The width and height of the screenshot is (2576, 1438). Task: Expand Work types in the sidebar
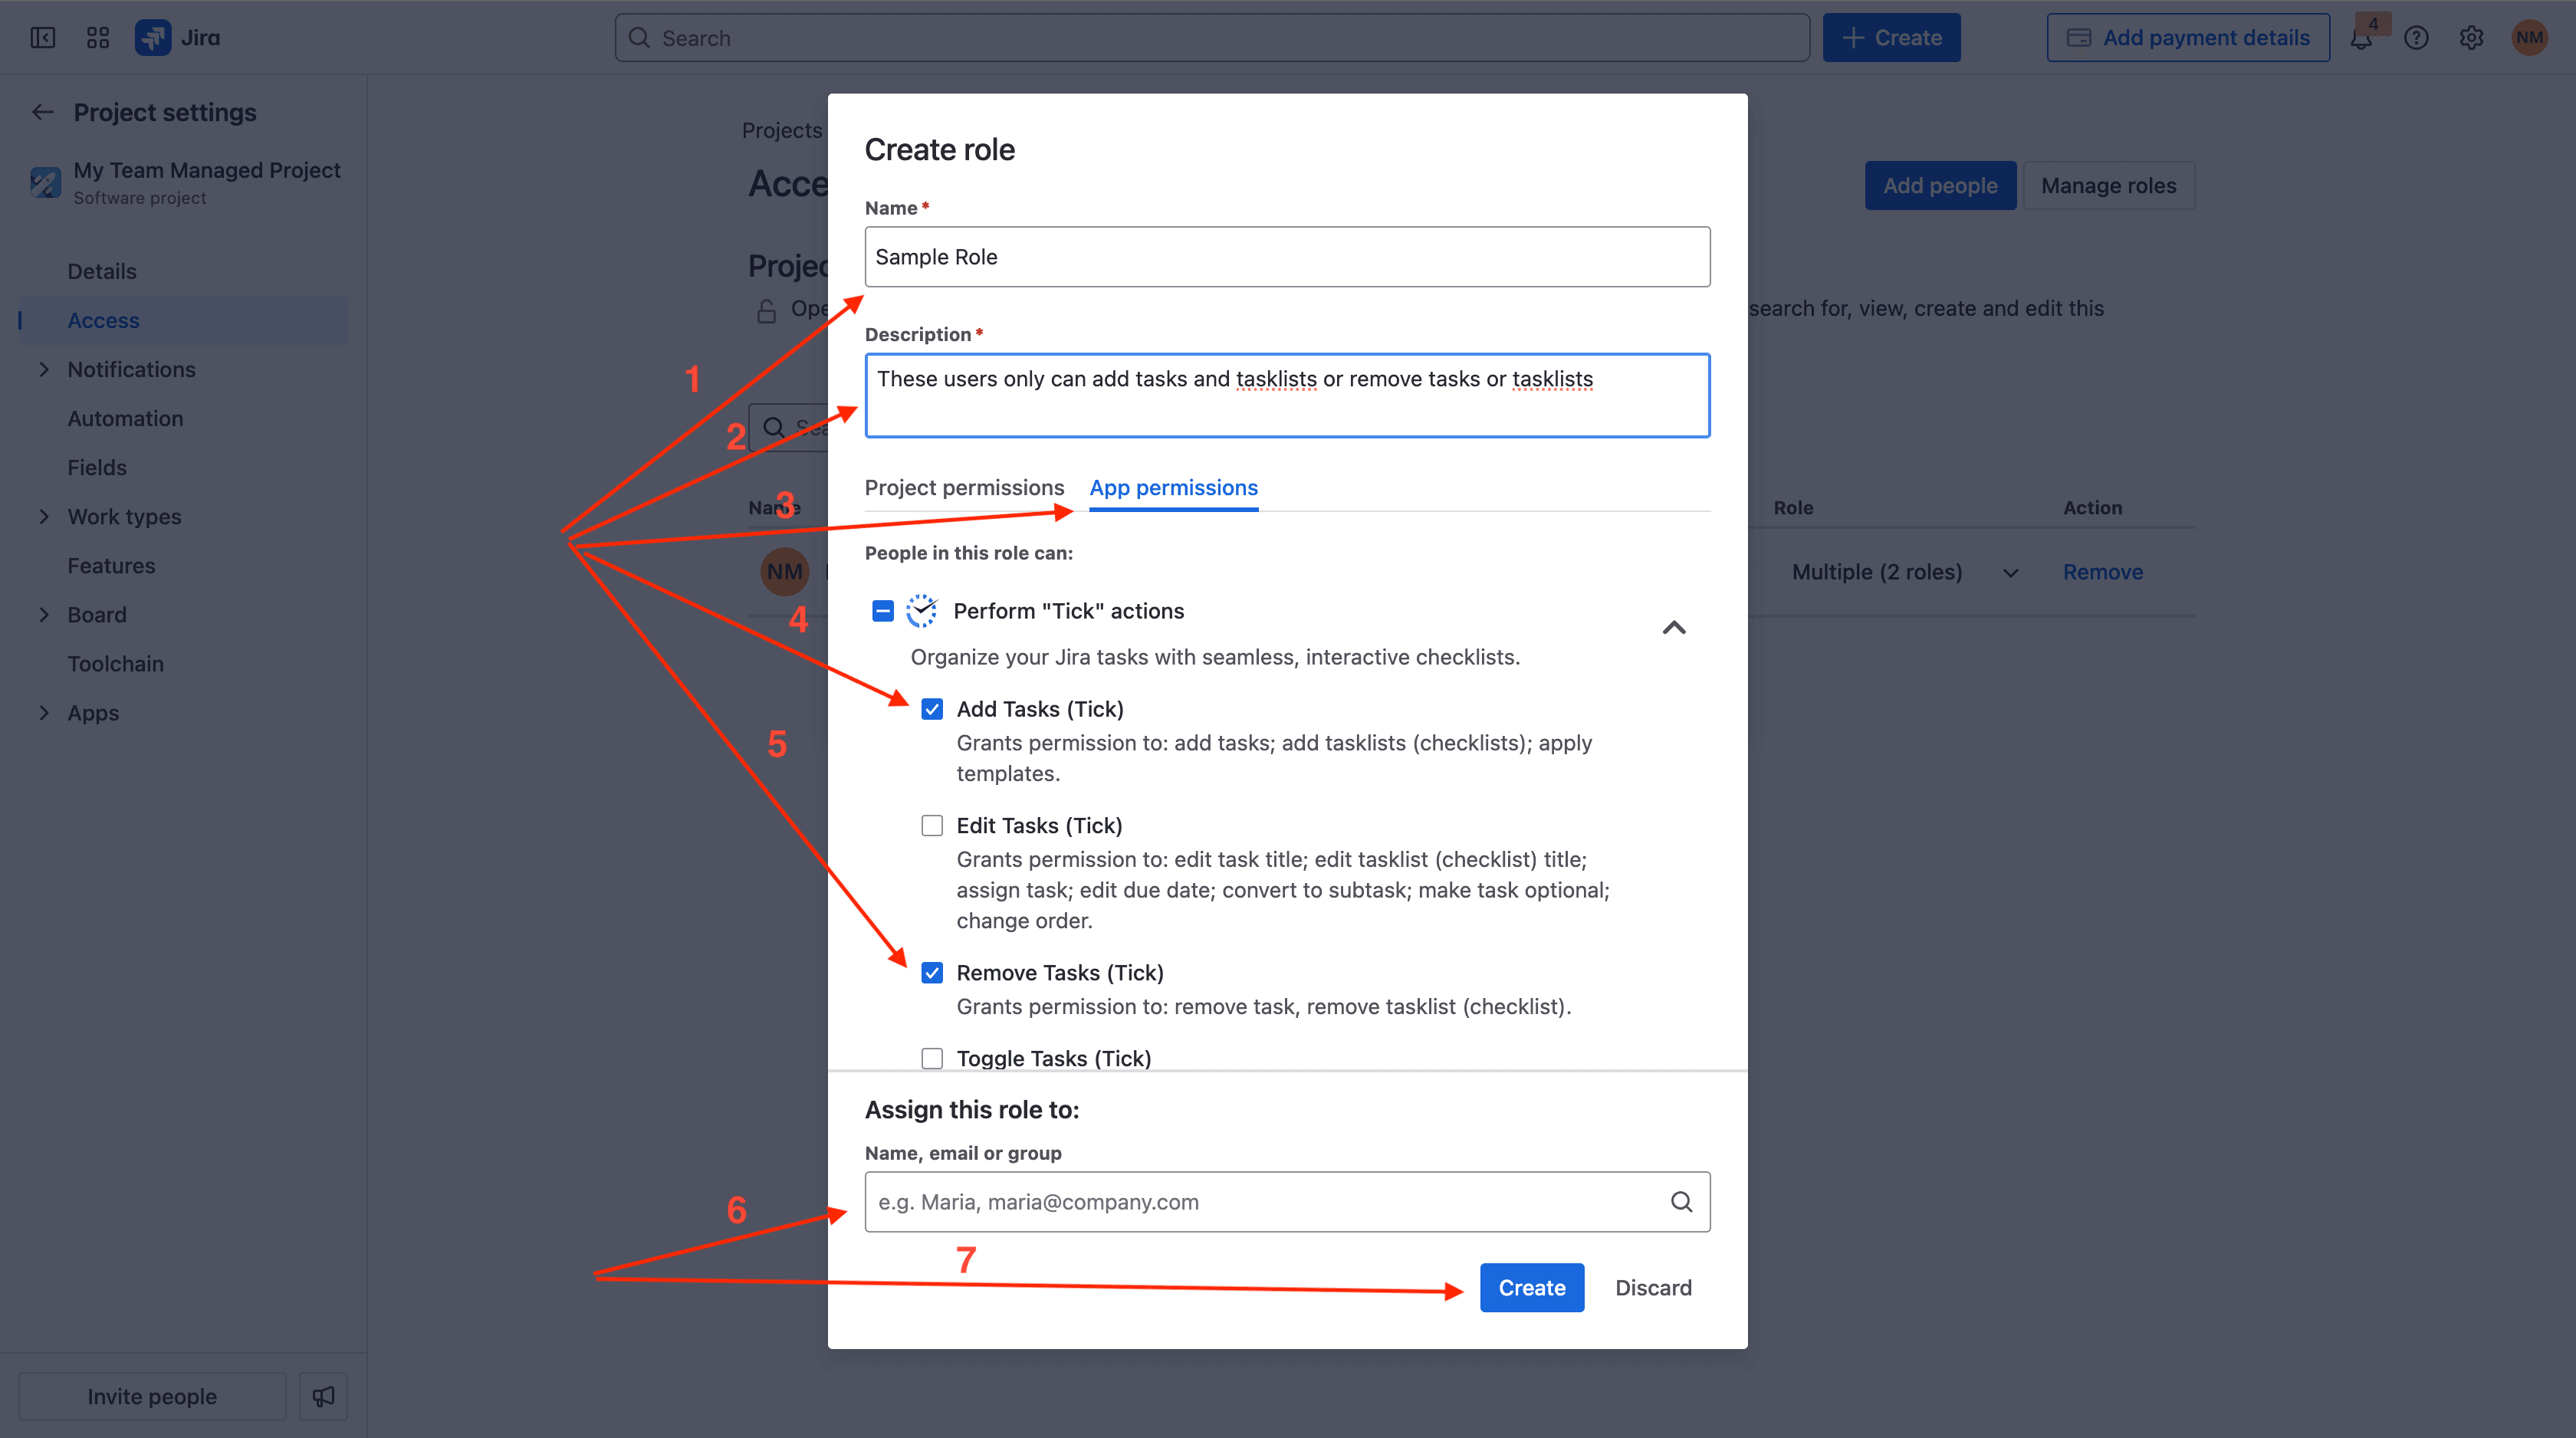point(44,517)
